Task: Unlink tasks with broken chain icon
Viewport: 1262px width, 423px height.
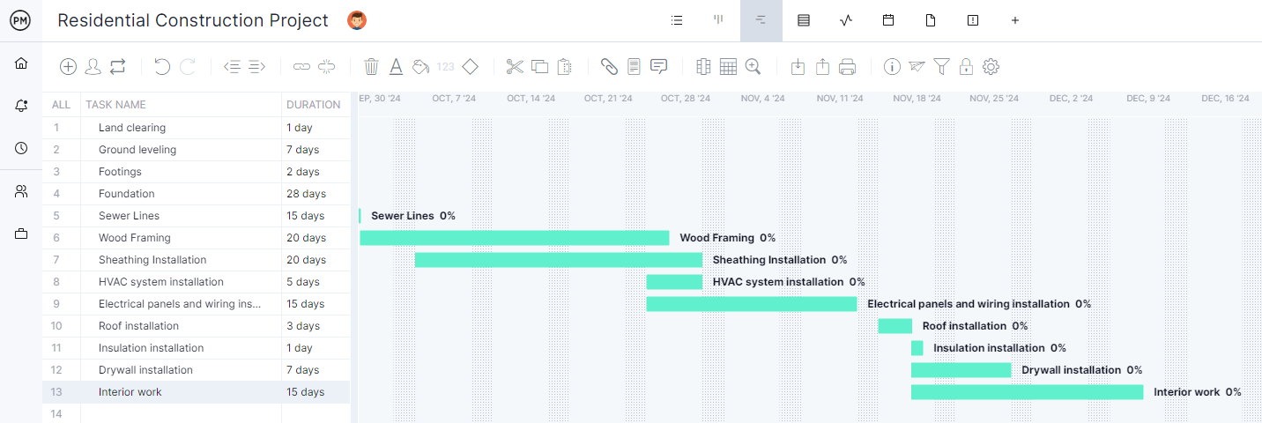Action: [327, 66]
